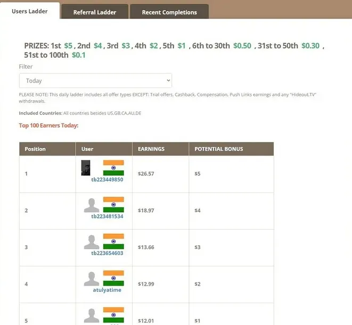The width and height of the screenshot is (352, 325).
Task: Click the POTENTIAL BONUS column header
Action: (218, 149)
